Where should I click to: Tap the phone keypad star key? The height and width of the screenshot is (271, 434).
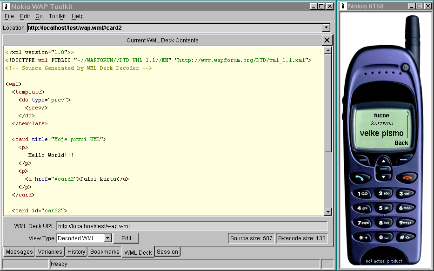(363, 237)
